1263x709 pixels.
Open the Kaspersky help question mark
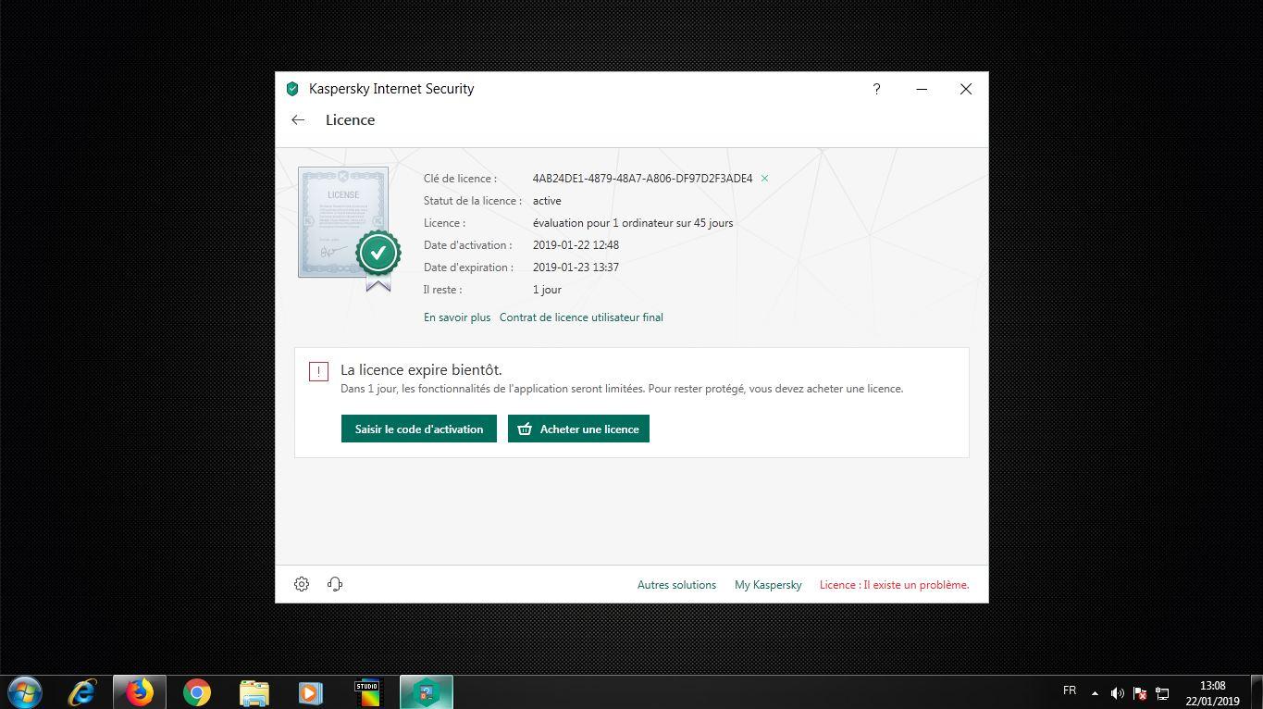point(876,89)
